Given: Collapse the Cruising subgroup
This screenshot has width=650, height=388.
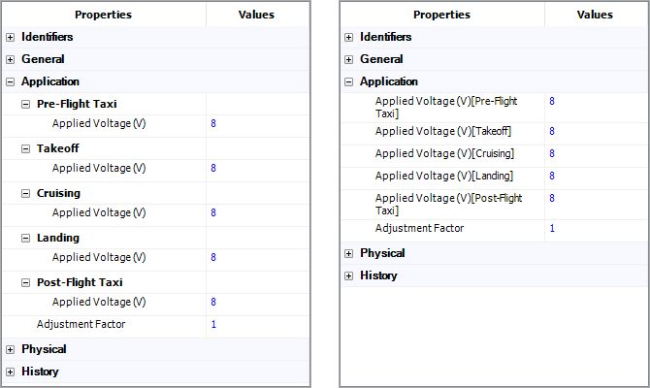Looking at the screenshot, I should [x=26, y=193].
